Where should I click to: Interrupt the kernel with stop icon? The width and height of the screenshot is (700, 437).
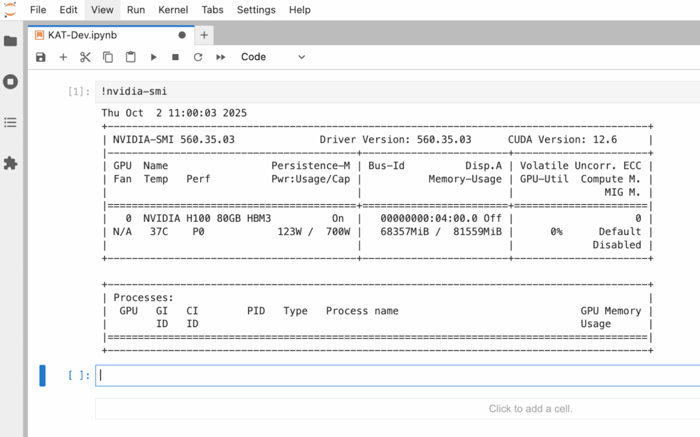point(176,57)
